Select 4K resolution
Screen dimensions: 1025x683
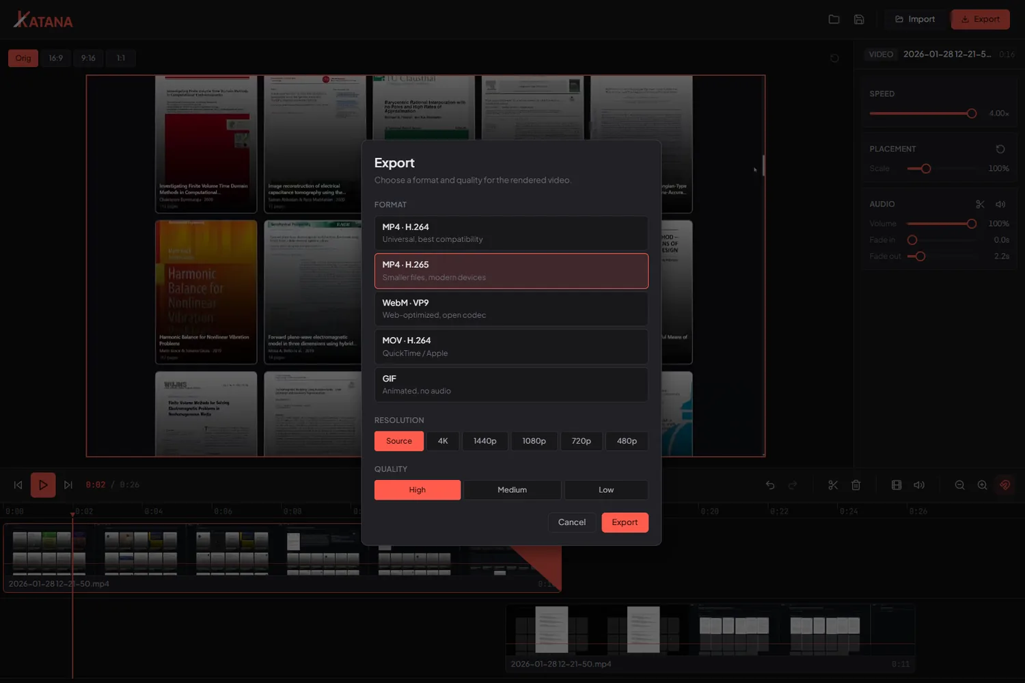point(443,441)
